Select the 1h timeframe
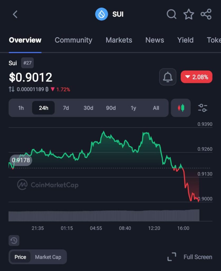This screenshot has width=221, height=271. tap(21, 108)
